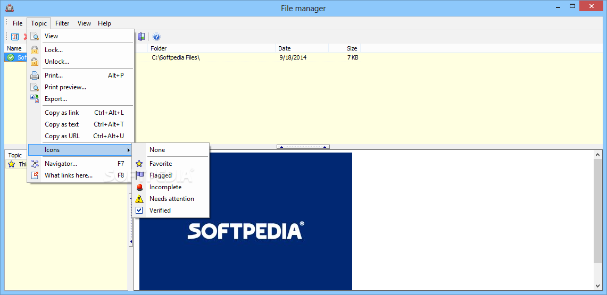
Task: Click the 9/18/2014 date cell
Action: (293, 57)
